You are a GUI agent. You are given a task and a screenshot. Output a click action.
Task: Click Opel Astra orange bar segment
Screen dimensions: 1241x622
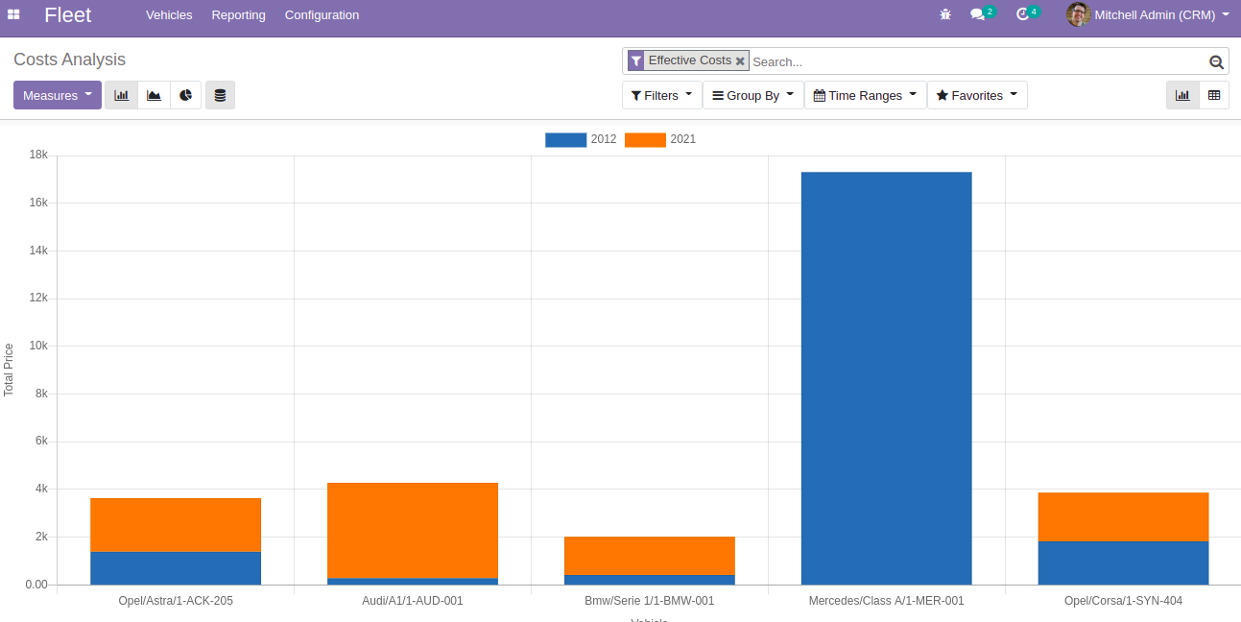click(x=176, y=525)
